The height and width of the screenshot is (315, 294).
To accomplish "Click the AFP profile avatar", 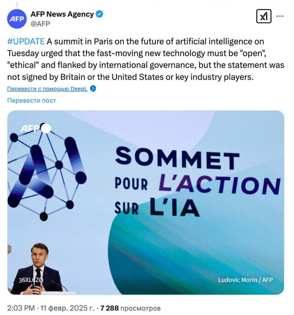I will point(17,19).
